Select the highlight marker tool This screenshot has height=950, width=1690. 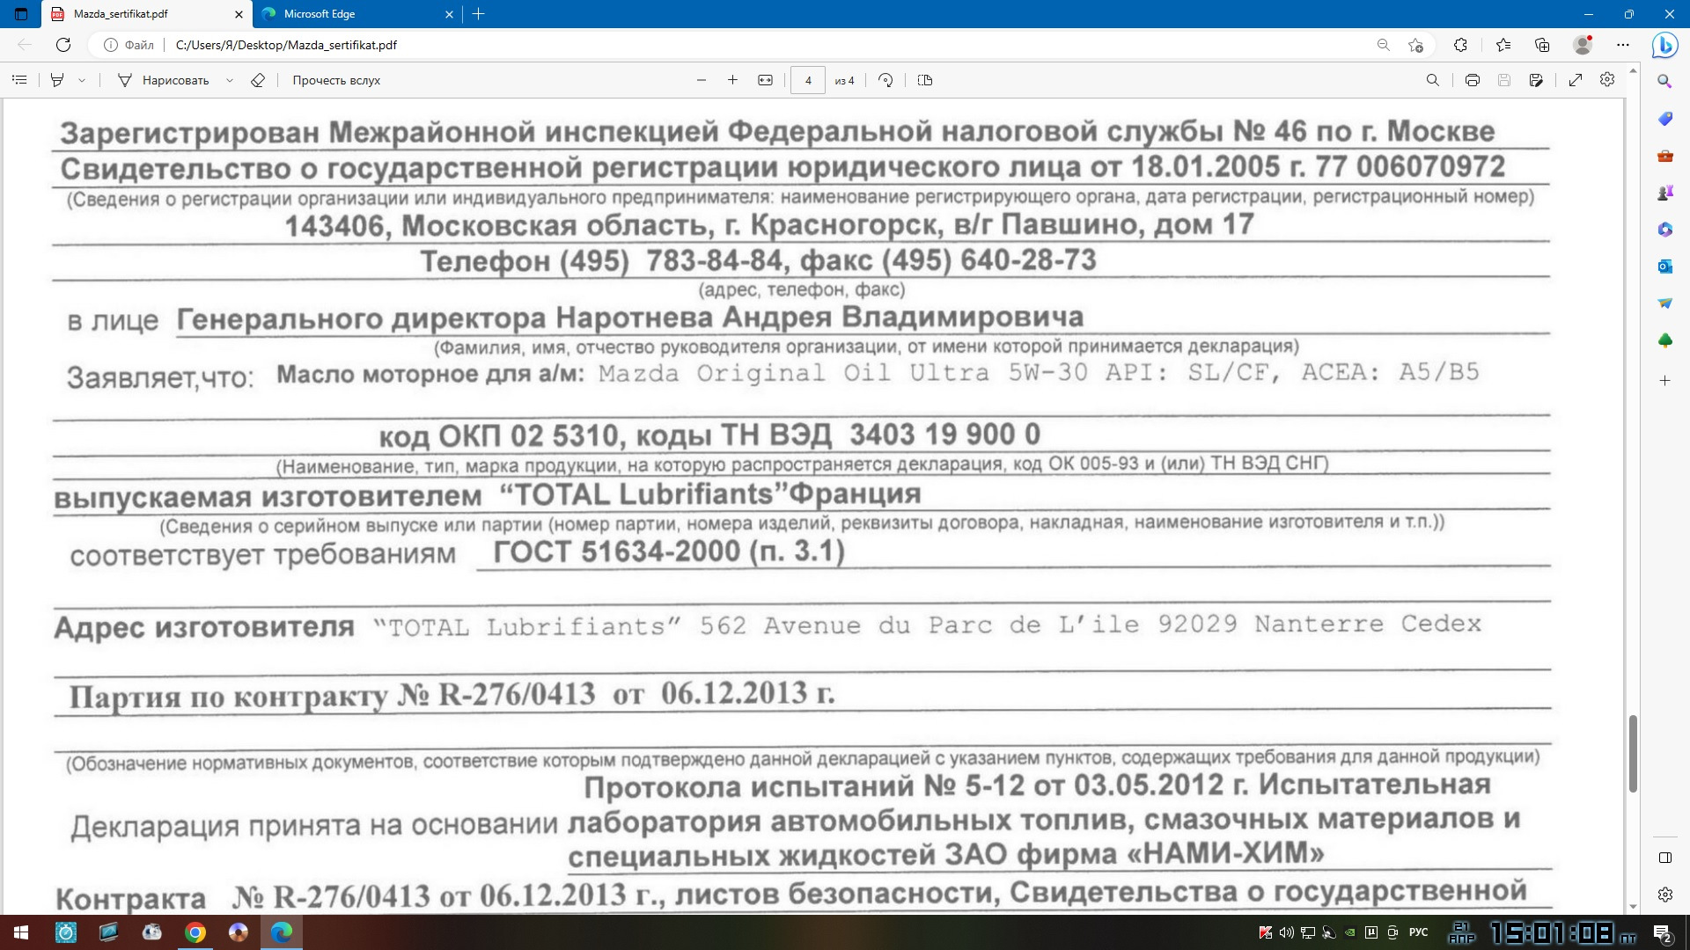pos(57,80)
